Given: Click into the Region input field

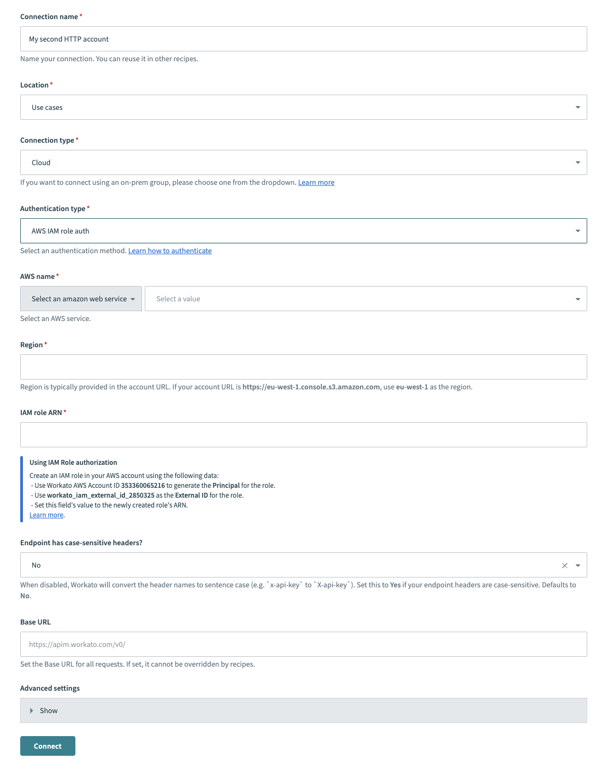Looking at the screenshot, I should point(303,366).
